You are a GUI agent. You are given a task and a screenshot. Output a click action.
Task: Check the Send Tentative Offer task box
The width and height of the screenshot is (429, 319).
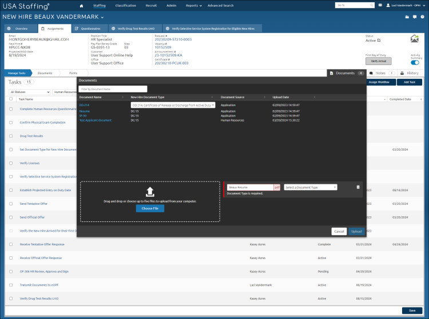click(x=11, y=204)
